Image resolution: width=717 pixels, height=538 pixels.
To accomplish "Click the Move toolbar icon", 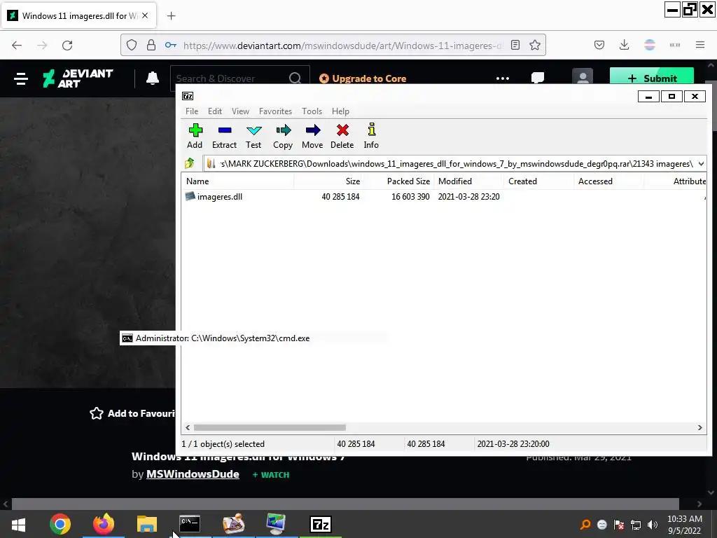I will pos(312,136).
